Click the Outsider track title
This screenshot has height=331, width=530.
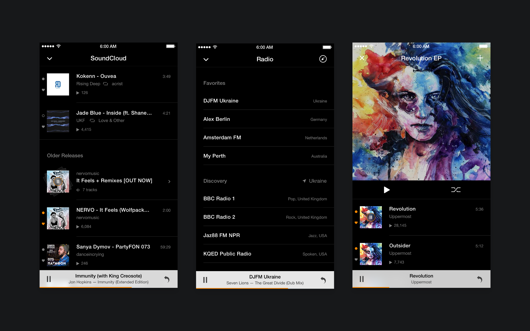pos(400,246)
